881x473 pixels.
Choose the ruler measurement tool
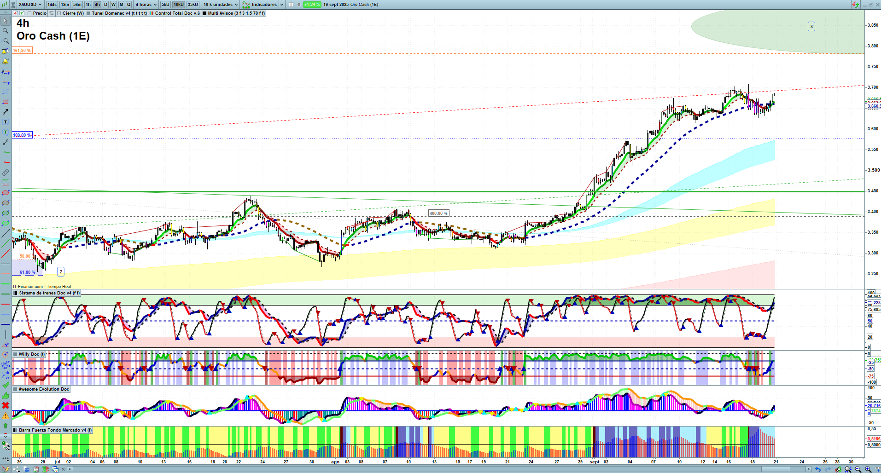click(x=6, y=173)
